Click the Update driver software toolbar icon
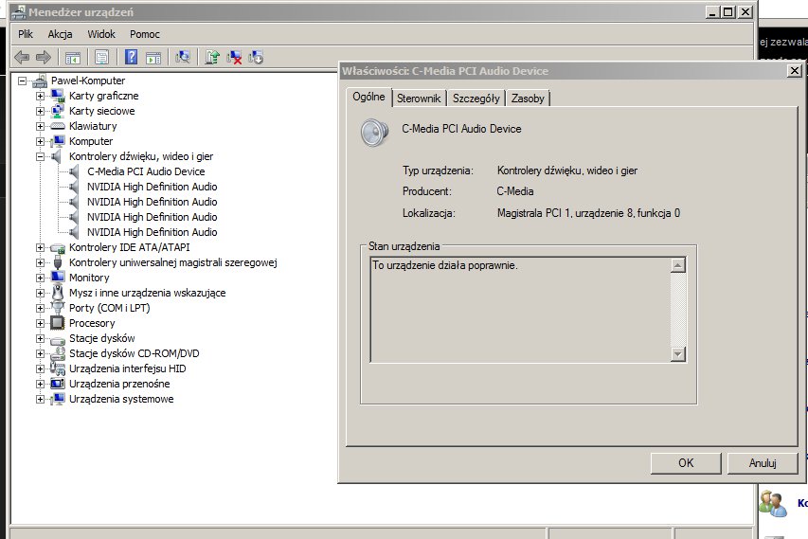 point(212,57)
